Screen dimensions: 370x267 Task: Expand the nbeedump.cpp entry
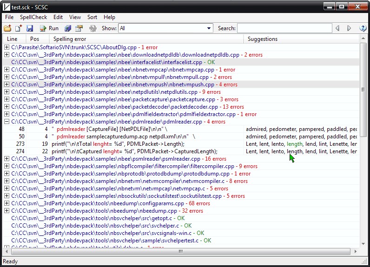(x=7, y=211)
